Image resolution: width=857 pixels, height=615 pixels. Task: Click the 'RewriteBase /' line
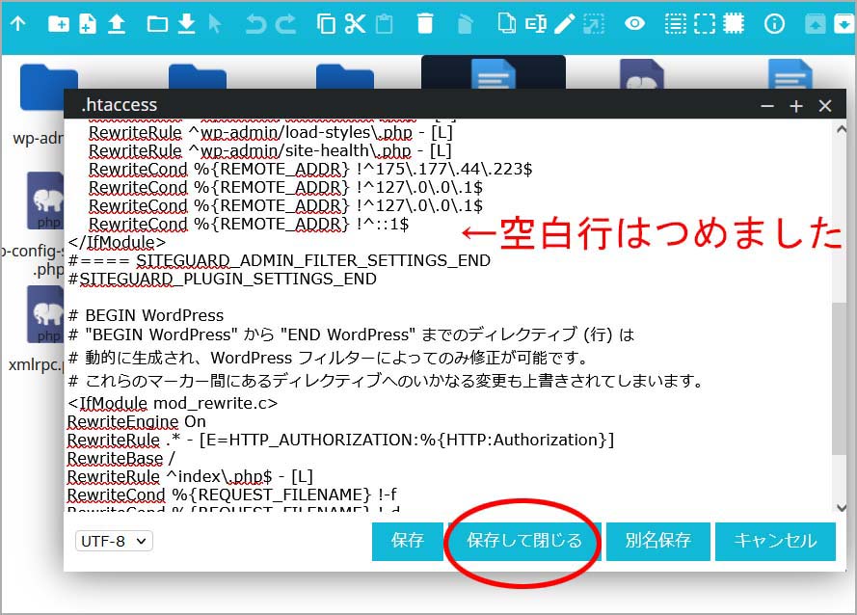point(121,459)
